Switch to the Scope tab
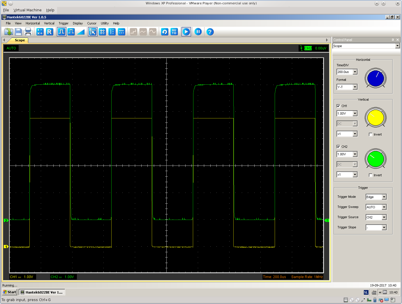Screen dimensions: 402x304 (20, 40)
